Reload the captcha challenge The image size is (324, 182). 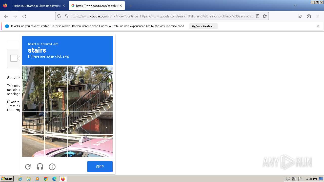click(28, 167)
